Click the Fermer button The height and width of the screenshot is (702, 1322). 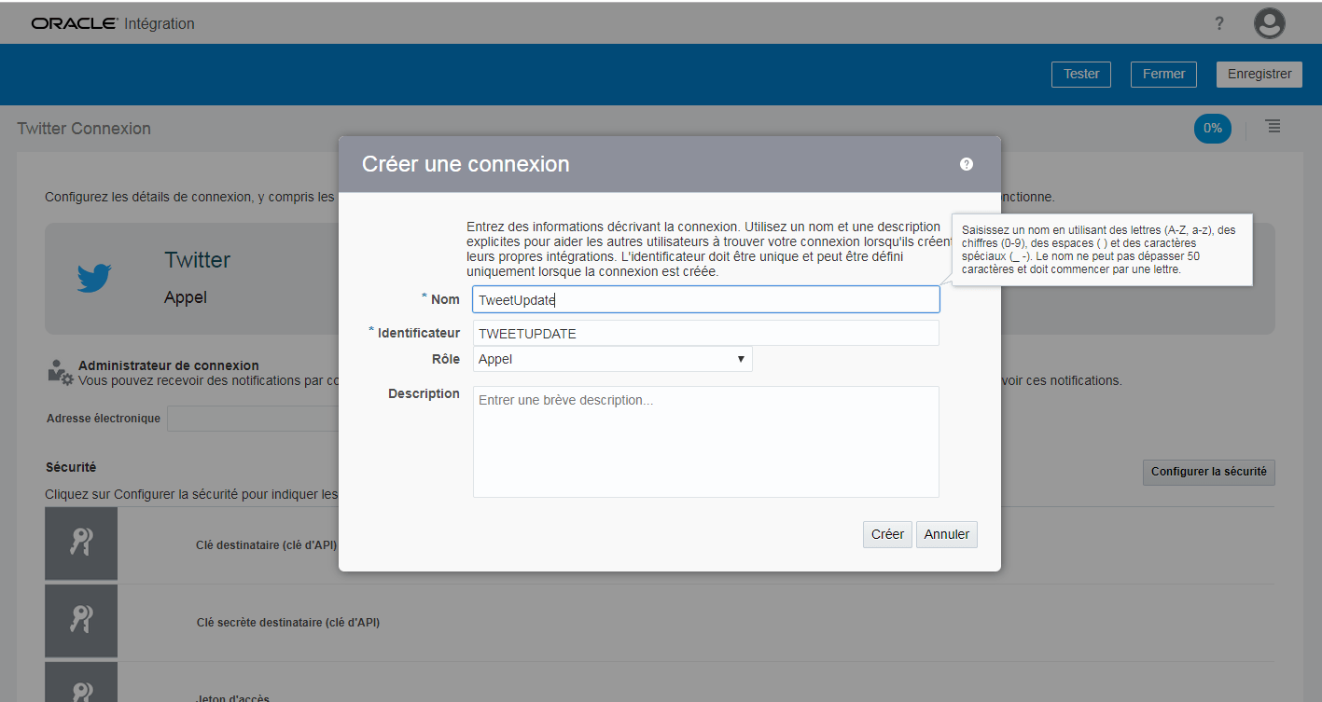pyautogui.click(x=1162, y=75)
